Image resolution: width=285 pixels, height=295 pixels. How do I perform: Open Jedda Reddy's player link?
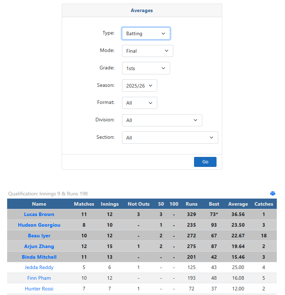click(39, 267)
